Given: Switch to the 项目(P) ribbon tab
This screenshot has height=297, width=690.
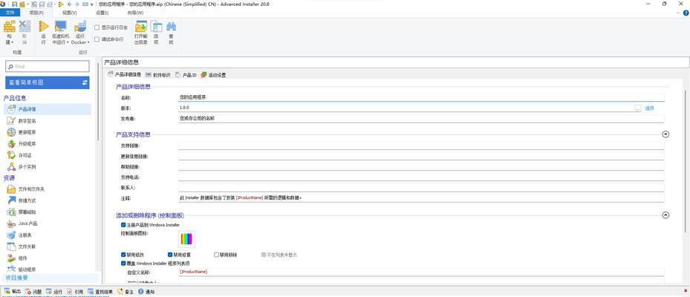Looking at the screenshot, I should (36, 13).
